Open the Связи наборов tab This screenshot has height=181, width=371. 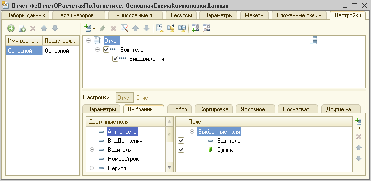tap(79, 15)
